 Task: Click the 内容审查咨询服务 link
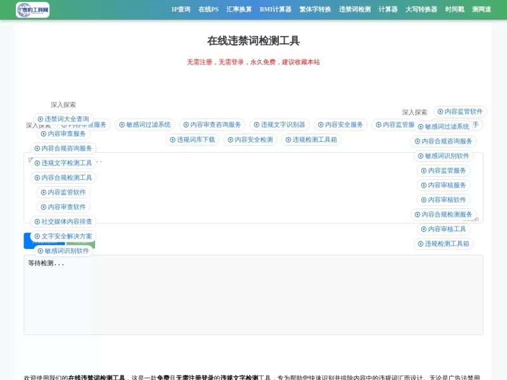pos(213,124)
